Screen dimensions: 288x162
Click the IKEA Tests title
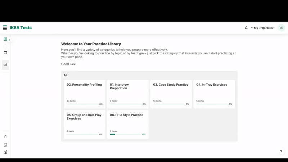pyautogui.click(x=21, y=28)
